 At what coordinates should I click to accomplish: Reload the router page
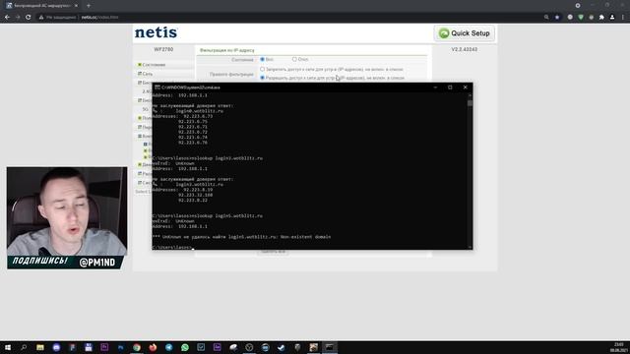(29, 18)
